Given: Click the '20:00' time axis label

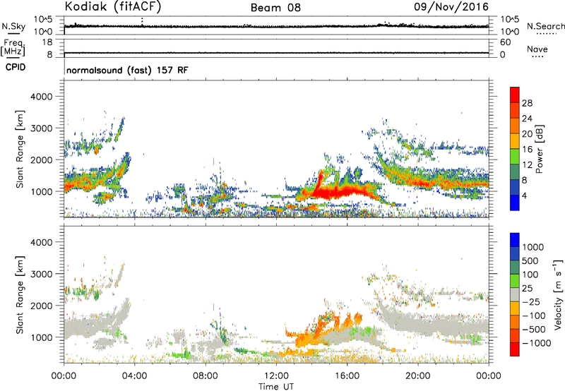Looking at the screenshot, I should 417,376.
